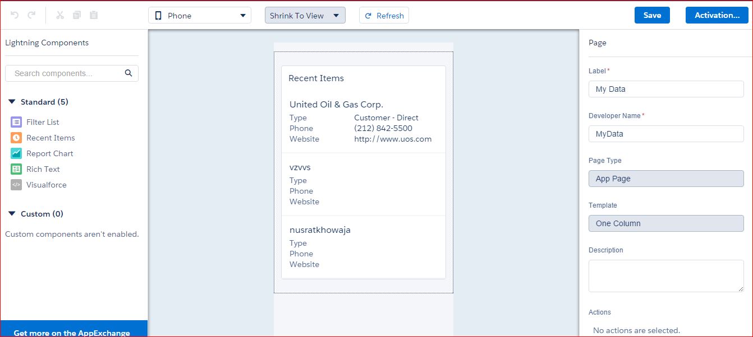Image resolution: width=753 pixels, height=337 pixels.
Task: Click the phone device icon
Action: (159, 16)
